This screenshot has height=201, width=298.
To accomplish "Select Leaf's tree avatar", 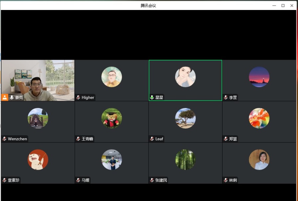I will click(x=185, y=118).
